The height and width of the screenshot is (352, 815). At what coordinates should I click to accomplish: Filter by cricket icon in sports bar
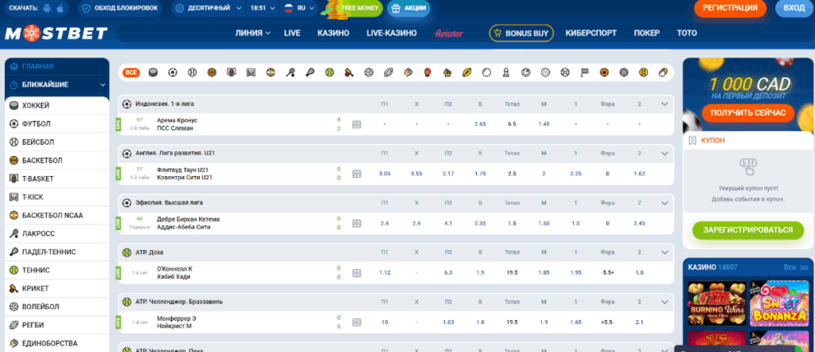349,72
